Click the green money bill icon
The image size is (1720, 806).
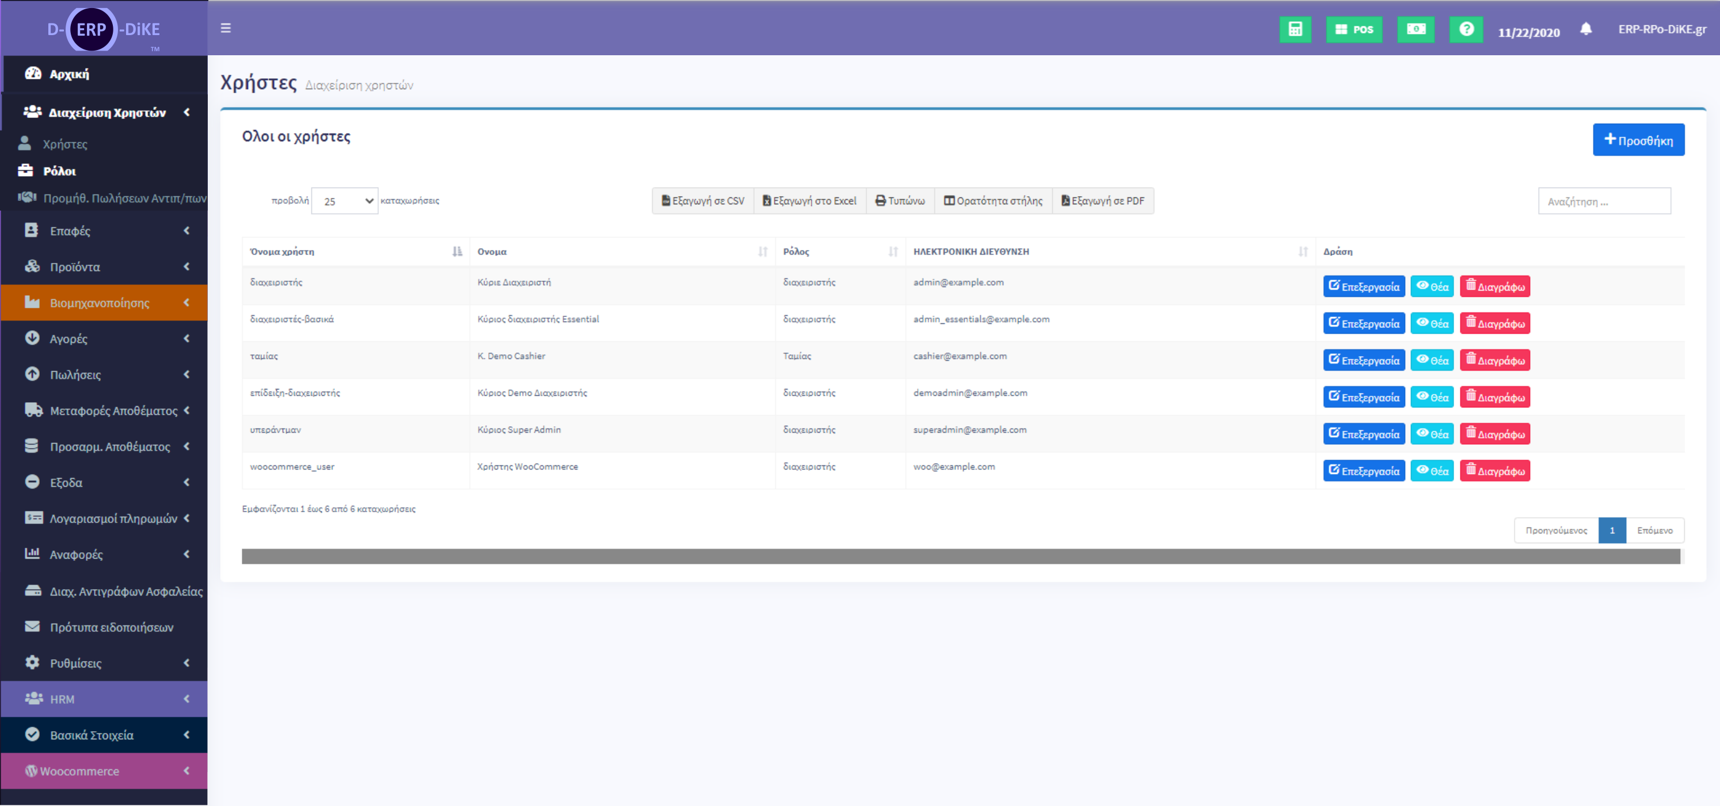1415,29
